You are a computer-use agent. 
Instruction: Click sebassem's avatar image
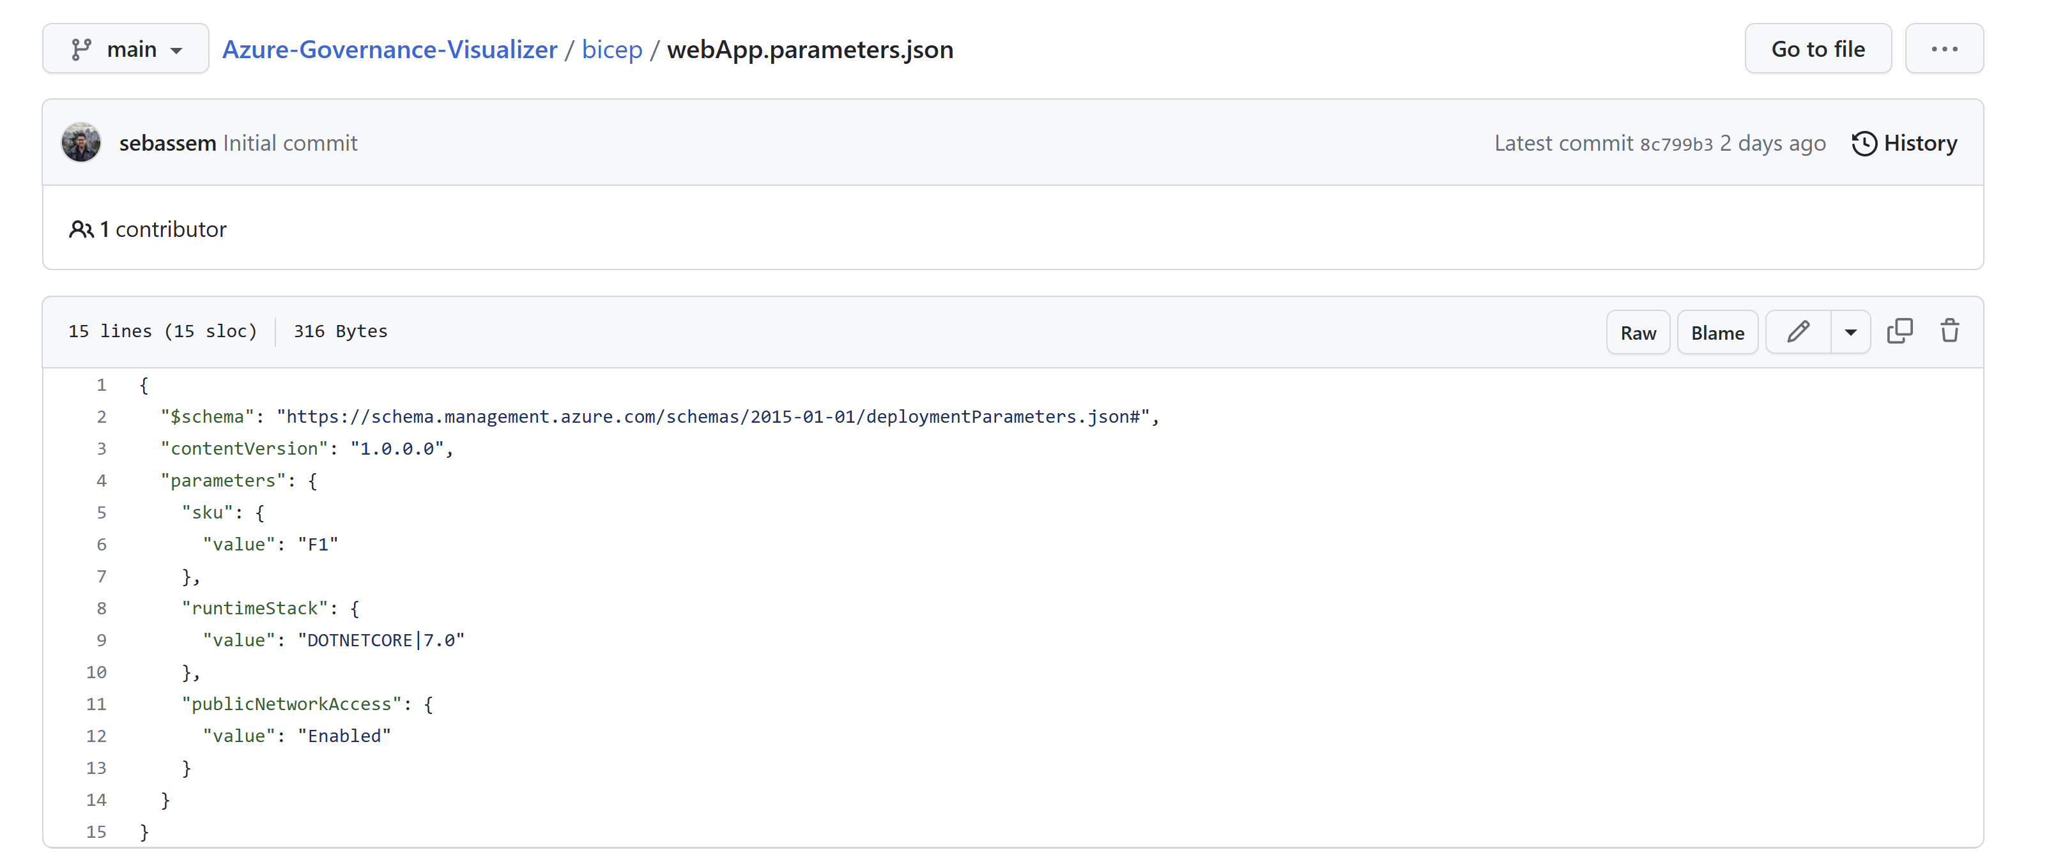pyautogui.click(x=81, y=143)
